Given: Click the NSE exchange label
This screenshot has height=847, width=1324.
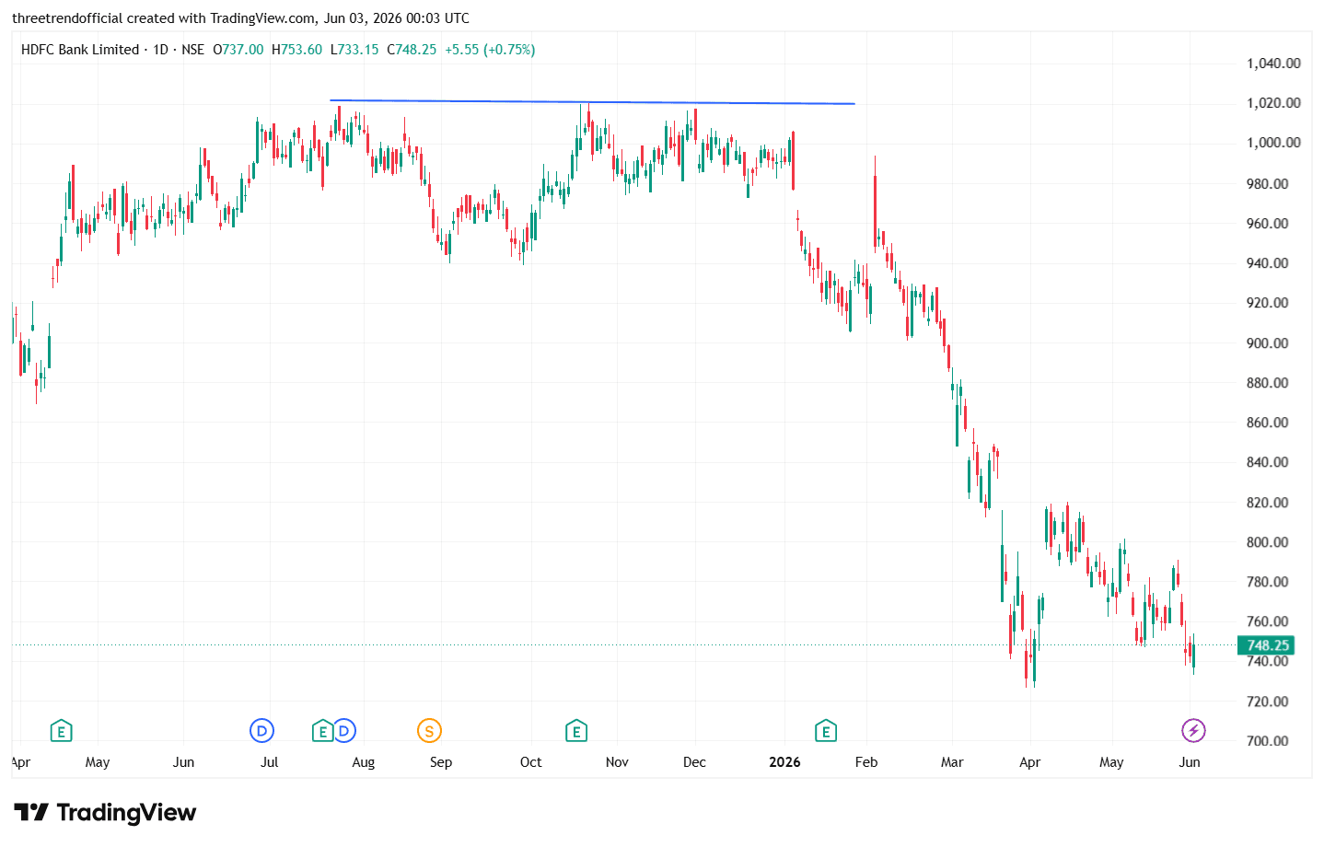Looking at the screenshot, I should 193,50.
